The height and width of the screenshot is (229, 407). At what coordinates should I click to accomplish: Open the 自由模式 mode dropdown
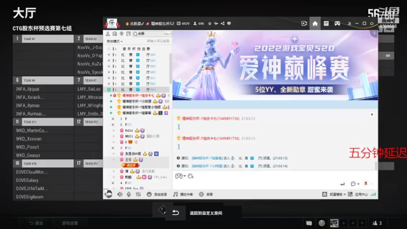pyautogui.click(x=114, y=41)
